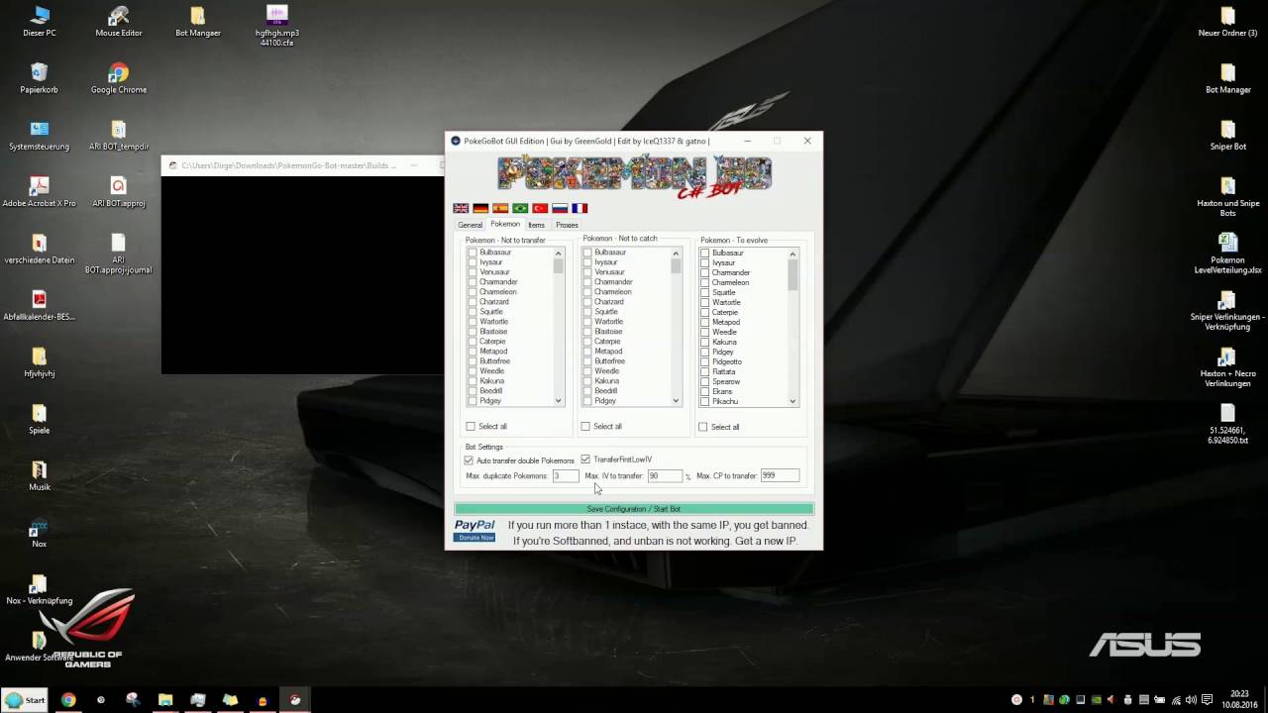Image resolution: width=1268 pixels, height=713 pixels.
Task: Check Bulbasaur in Not to transfer list
Action: click(x=473, y=253)
